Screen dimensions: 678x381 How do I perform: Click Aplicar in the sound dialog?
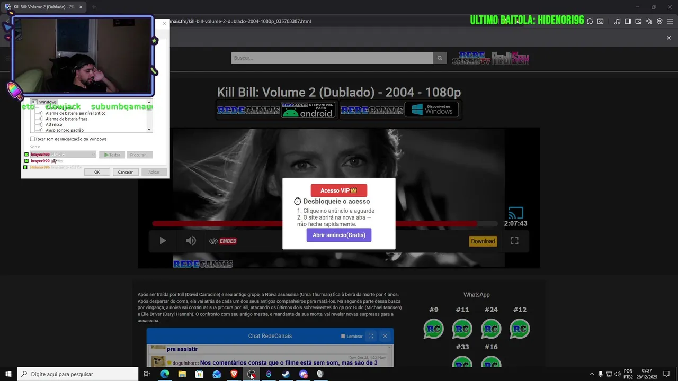pyautogui.click(x=154, y=172)
